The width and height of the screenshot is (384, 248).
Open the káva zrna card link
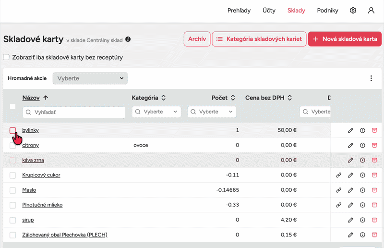click(33, 160)
